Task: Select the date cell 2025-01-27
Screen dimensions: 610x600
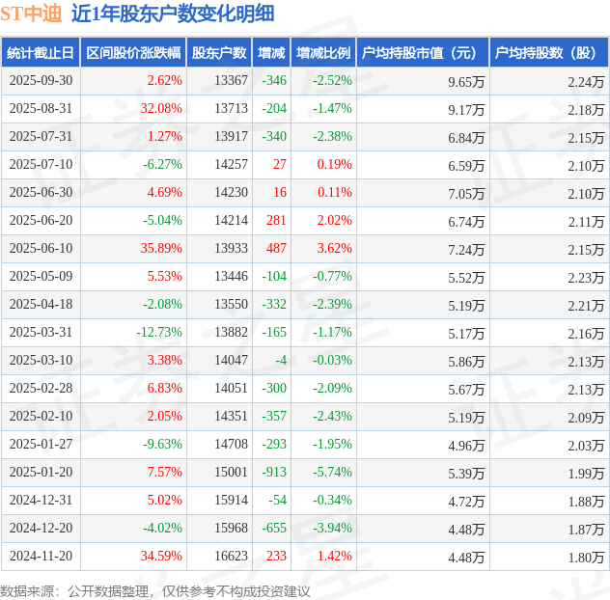Action: point(41,444)
